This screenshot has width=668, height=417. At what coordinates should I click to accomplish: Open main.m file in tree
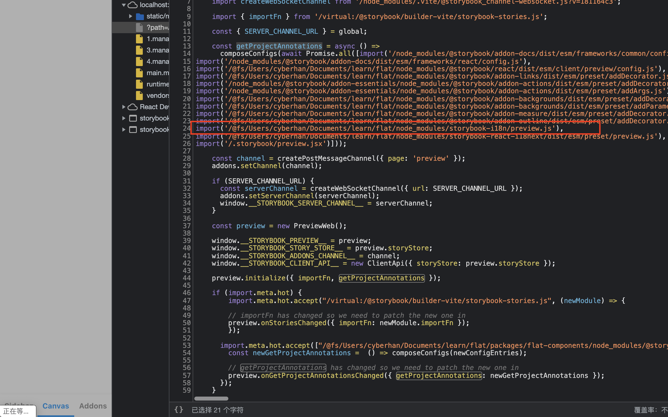(158, 73)
